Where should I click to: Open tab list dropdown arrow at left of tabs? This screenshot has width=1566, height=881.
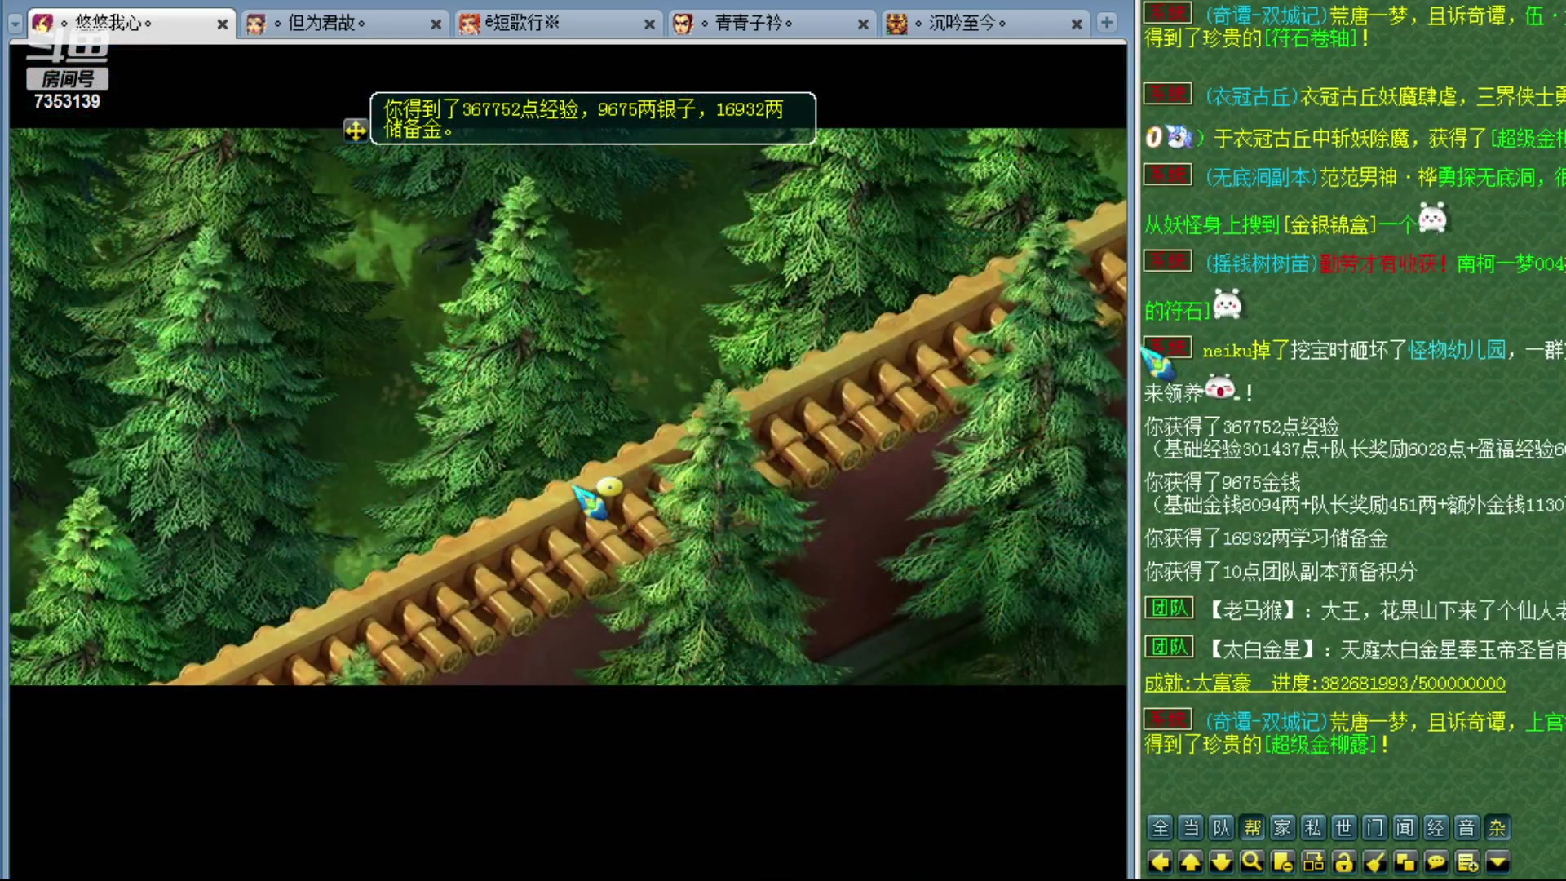[15, 24]
